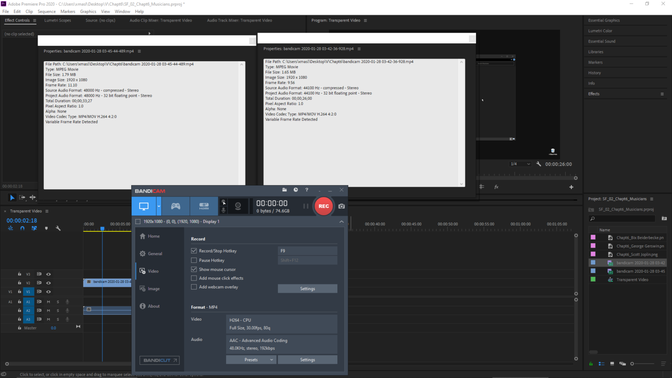Open the Presets dropdown in Bandicam
This screenshot has width=672, height=378.
(251, 359)
